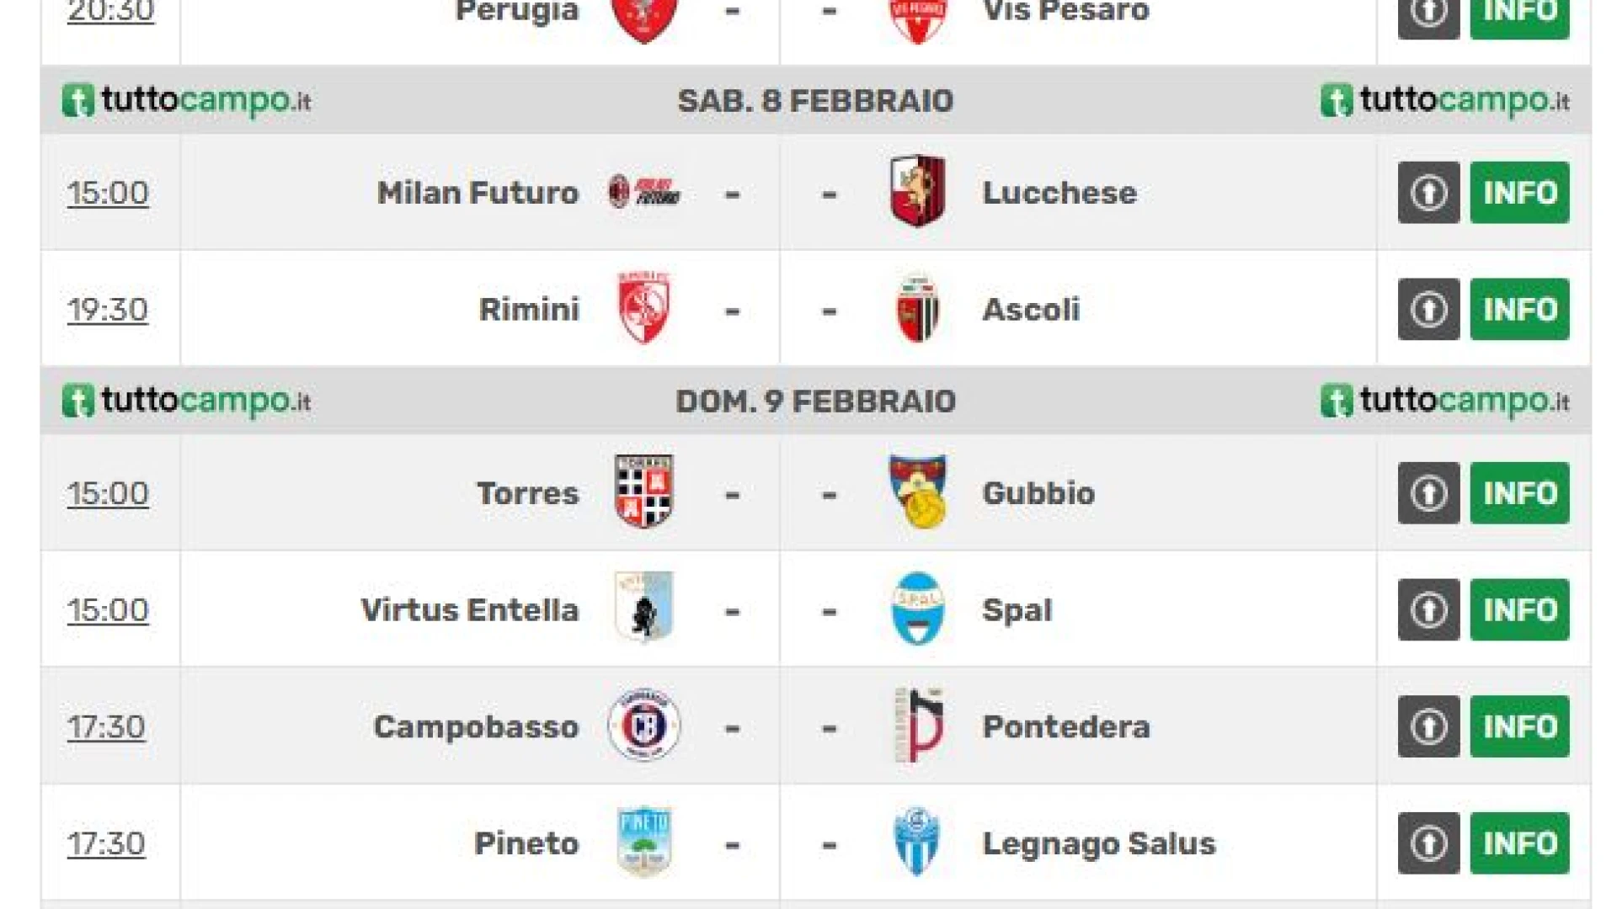Open INFO for Pineto vs Legnago Salus

pos(1519,843)
